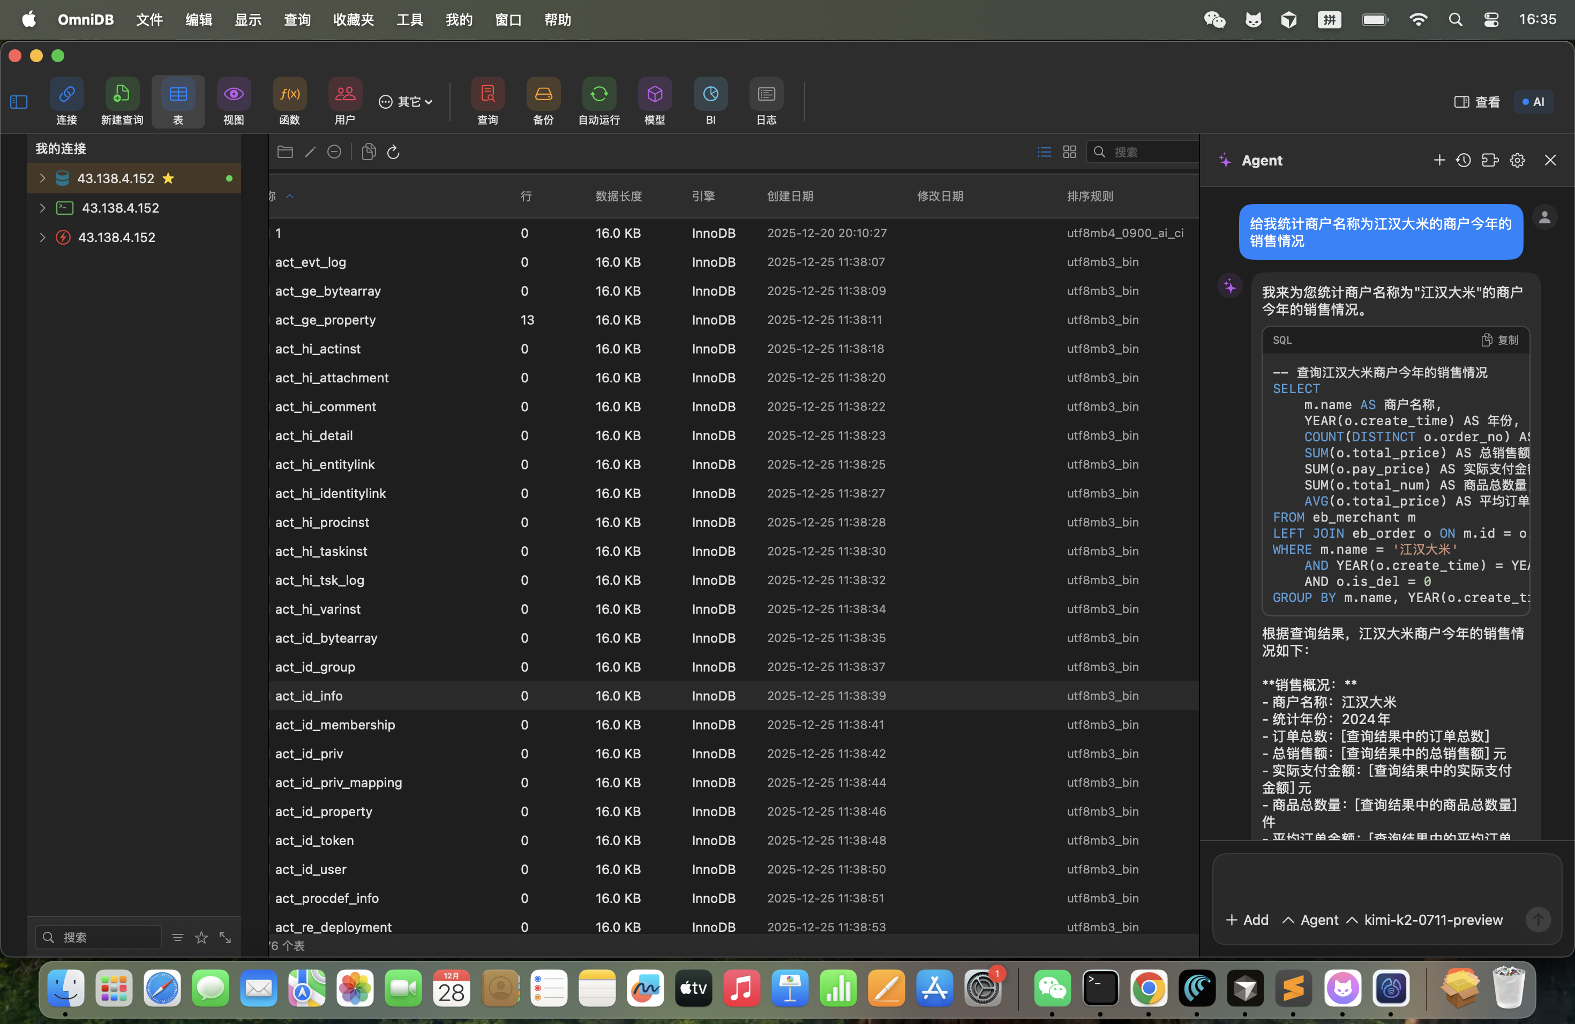Expand the starred 43.138.4.152 connection
This screenshot has height=1024, width=1575.
point(42,178)
